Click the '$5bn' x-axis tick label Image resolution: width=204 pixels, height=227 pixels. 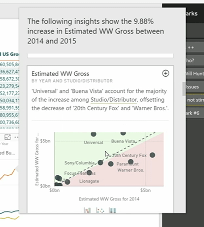[145, 190]
